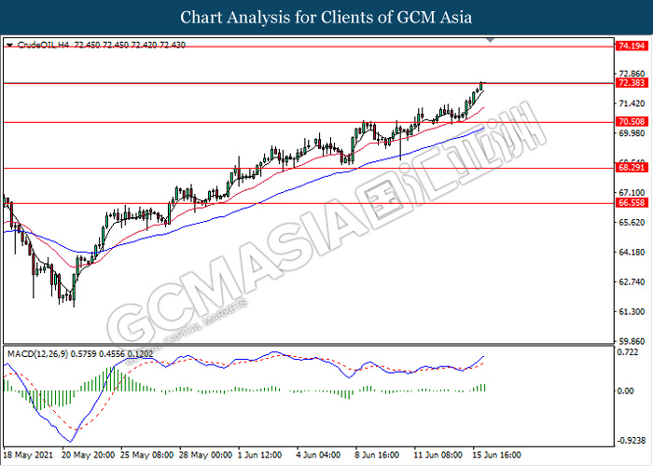This screenshot has width=653, height=466.
Task: Expand the CrudeOIL,H4 chart symbol triangle
Action: coord(10,45)
